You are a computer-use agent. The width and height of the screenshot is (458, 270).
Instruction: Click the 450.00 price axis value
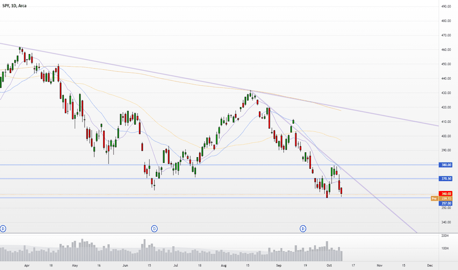point(446,64)
